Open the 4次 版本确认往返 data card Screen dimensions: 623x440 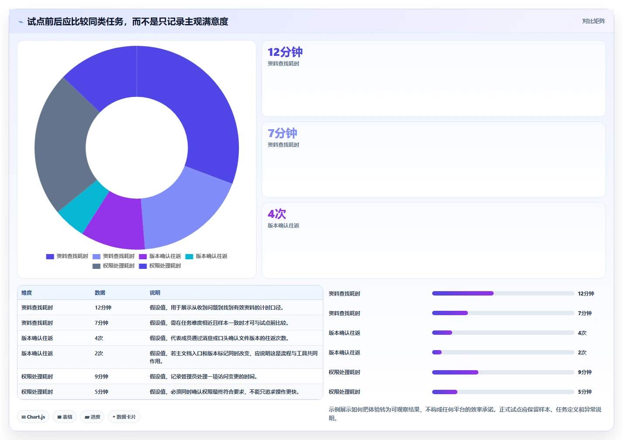click(x=434, y=241)
